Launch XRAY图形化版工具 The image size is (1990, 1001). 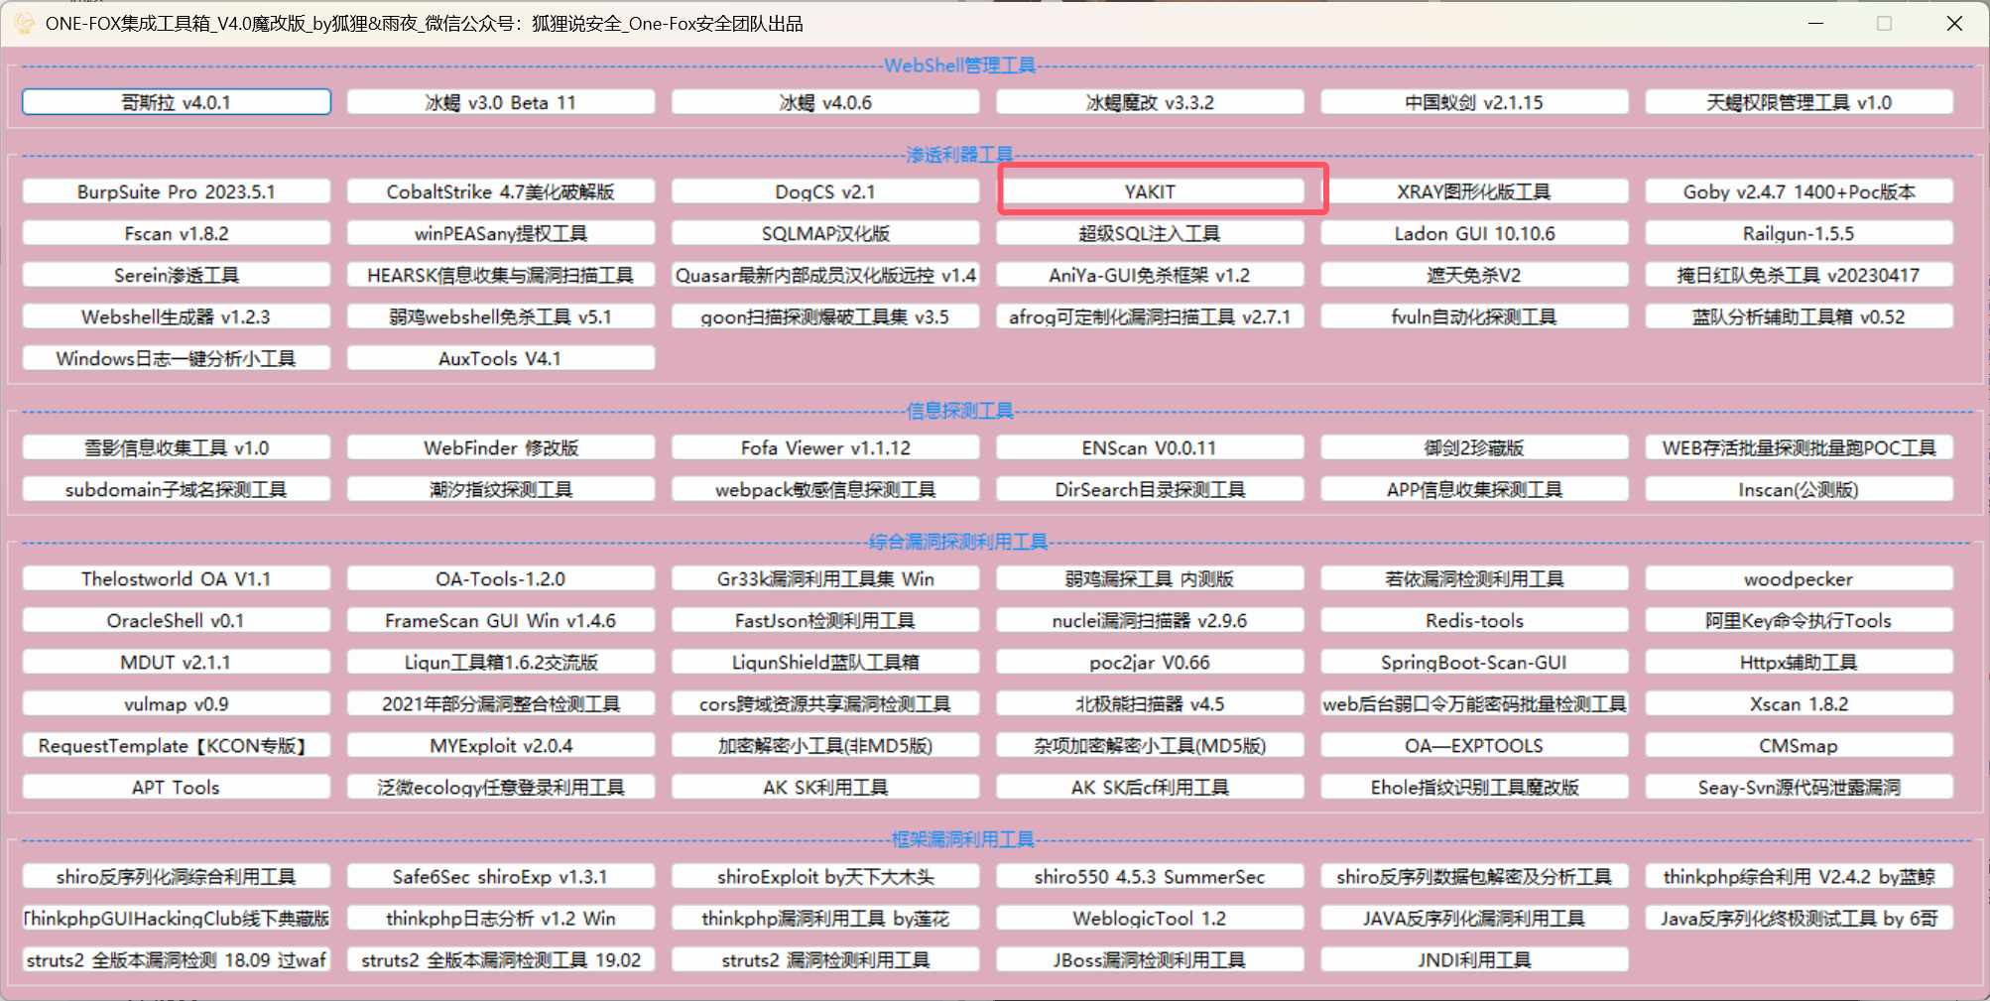tap(1474, 191)
